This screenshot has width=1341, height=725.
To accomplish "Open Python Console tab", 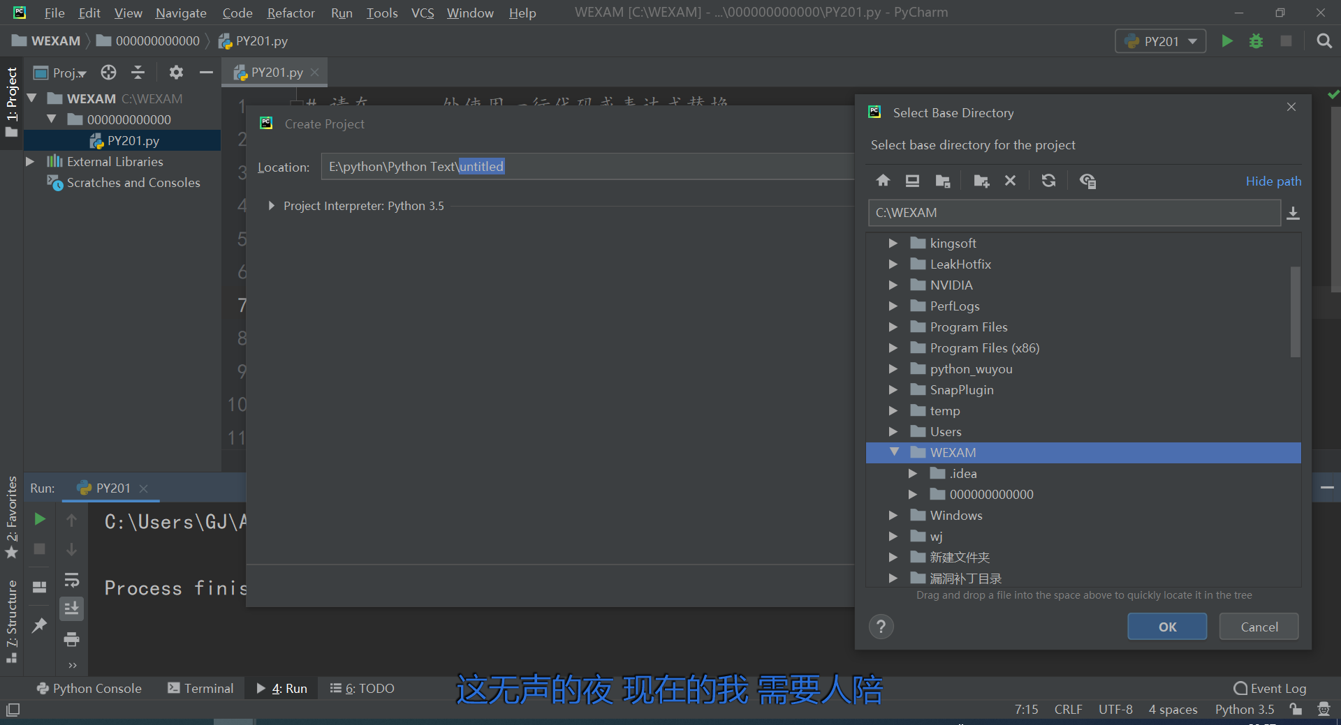I will [89, 688].
